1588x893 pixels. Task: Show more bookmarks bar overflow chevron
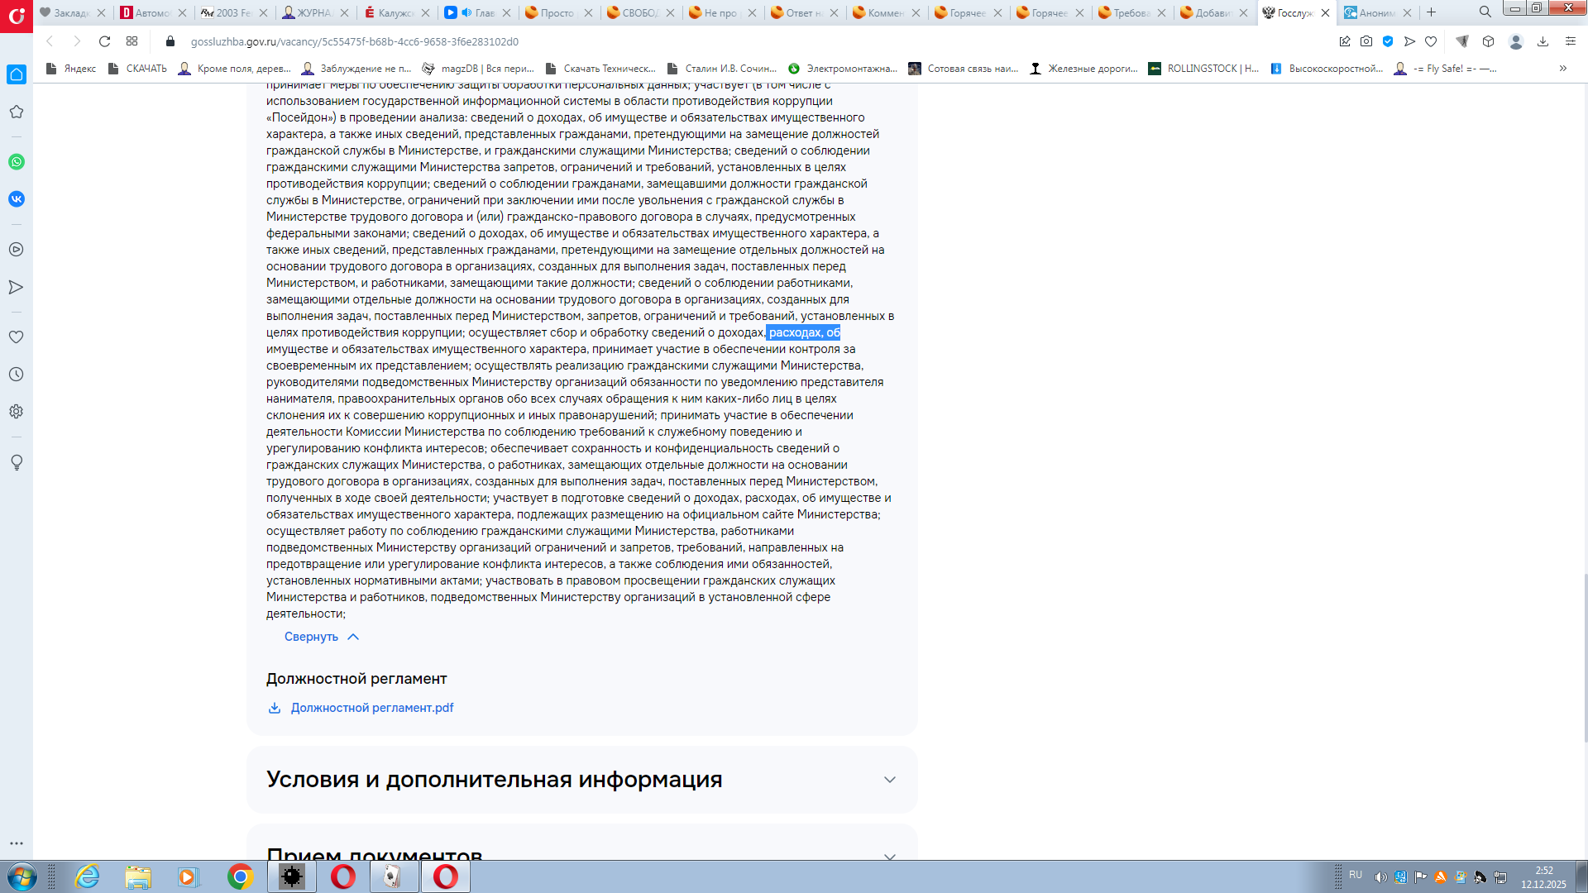point(1562,69)
